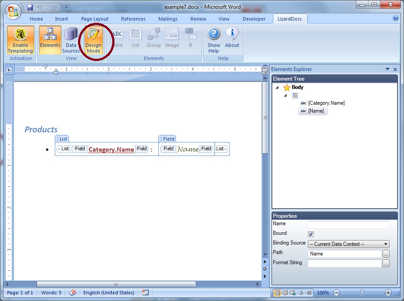Toggle the Elements explorer view button
This screenshot has width=404, height=301.
(x=50, y=40)
